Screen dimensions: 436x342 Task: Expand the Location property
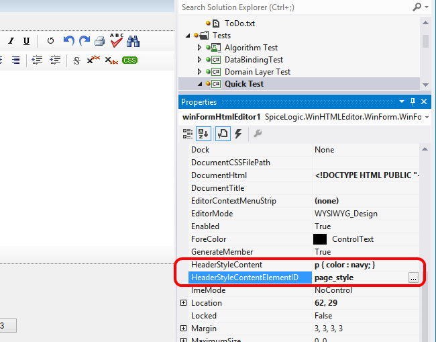pyautogui.click(x=184, y=303)
